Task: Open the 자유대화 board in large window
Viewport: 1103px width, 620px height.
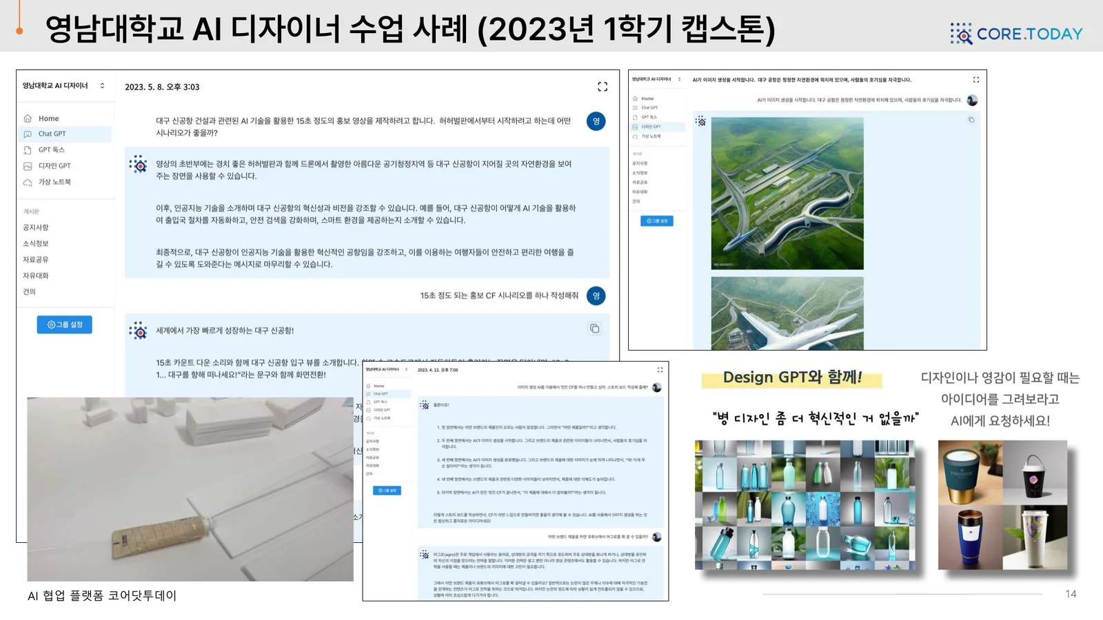Action: tap(36, 276)
